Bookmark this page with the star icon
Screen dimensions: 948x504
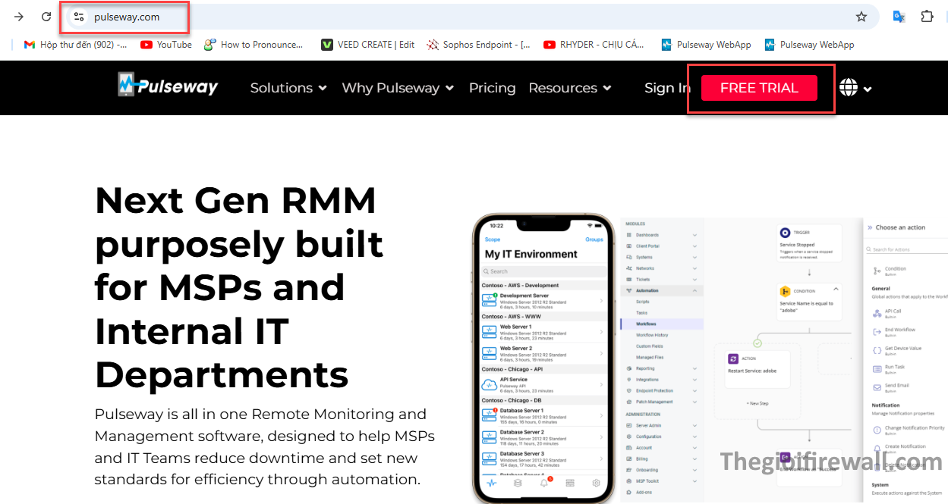pos(861,17)
